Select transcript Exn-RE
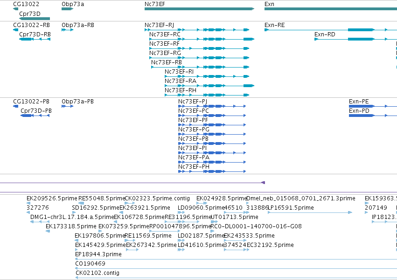 coord(274,25)
